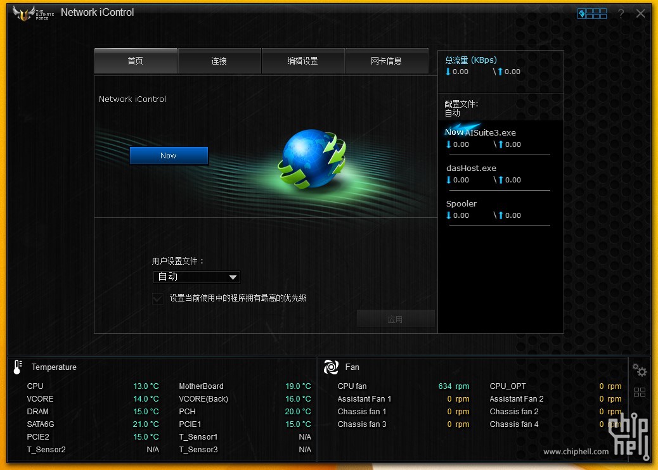The height and width of the screenshot is (470, 658).
Task: Click the Chassis fan 1 label
Action: pyautogui.click(x=362, y=412)
